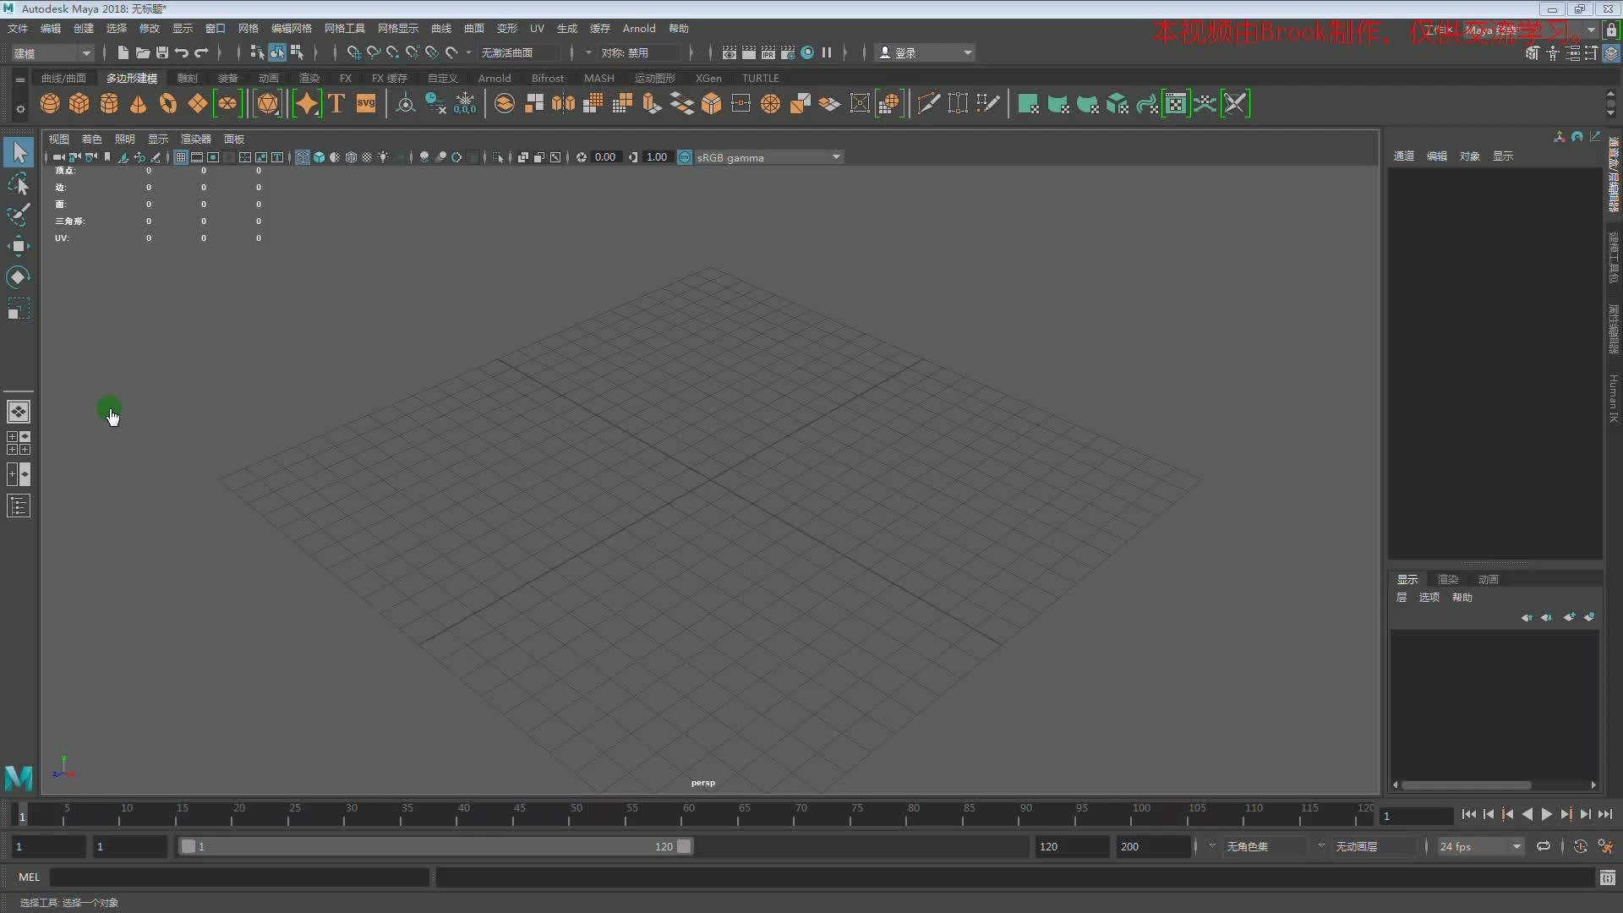Switch to single perspective view layout
The image size is (1623, 913).
click(x=19, y=412)
